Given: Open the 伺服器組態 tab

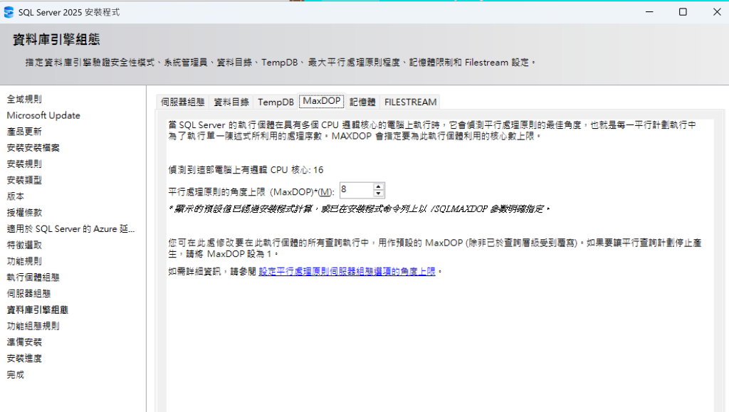Looking at the screenshot, I should click(x=183, y=102).
